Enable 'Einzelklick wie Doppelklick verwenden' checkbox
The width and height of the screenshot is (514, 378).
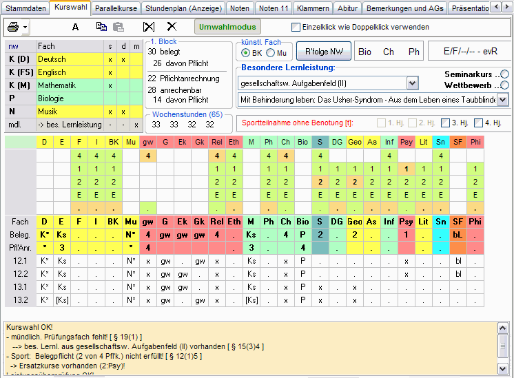tap(296, 28)
